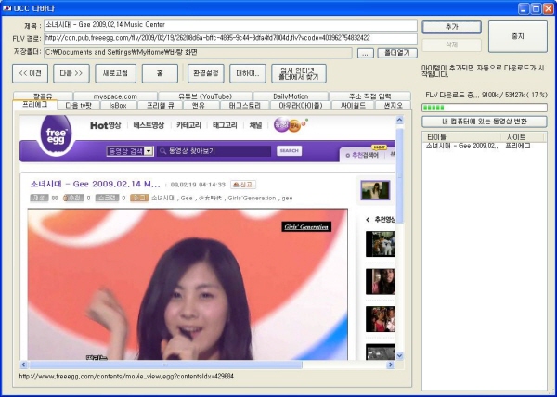Image resolution: width=557 pixels, height=397 pixels.
Task: Open the myspace.com tab
Action: tap(115, 96)
